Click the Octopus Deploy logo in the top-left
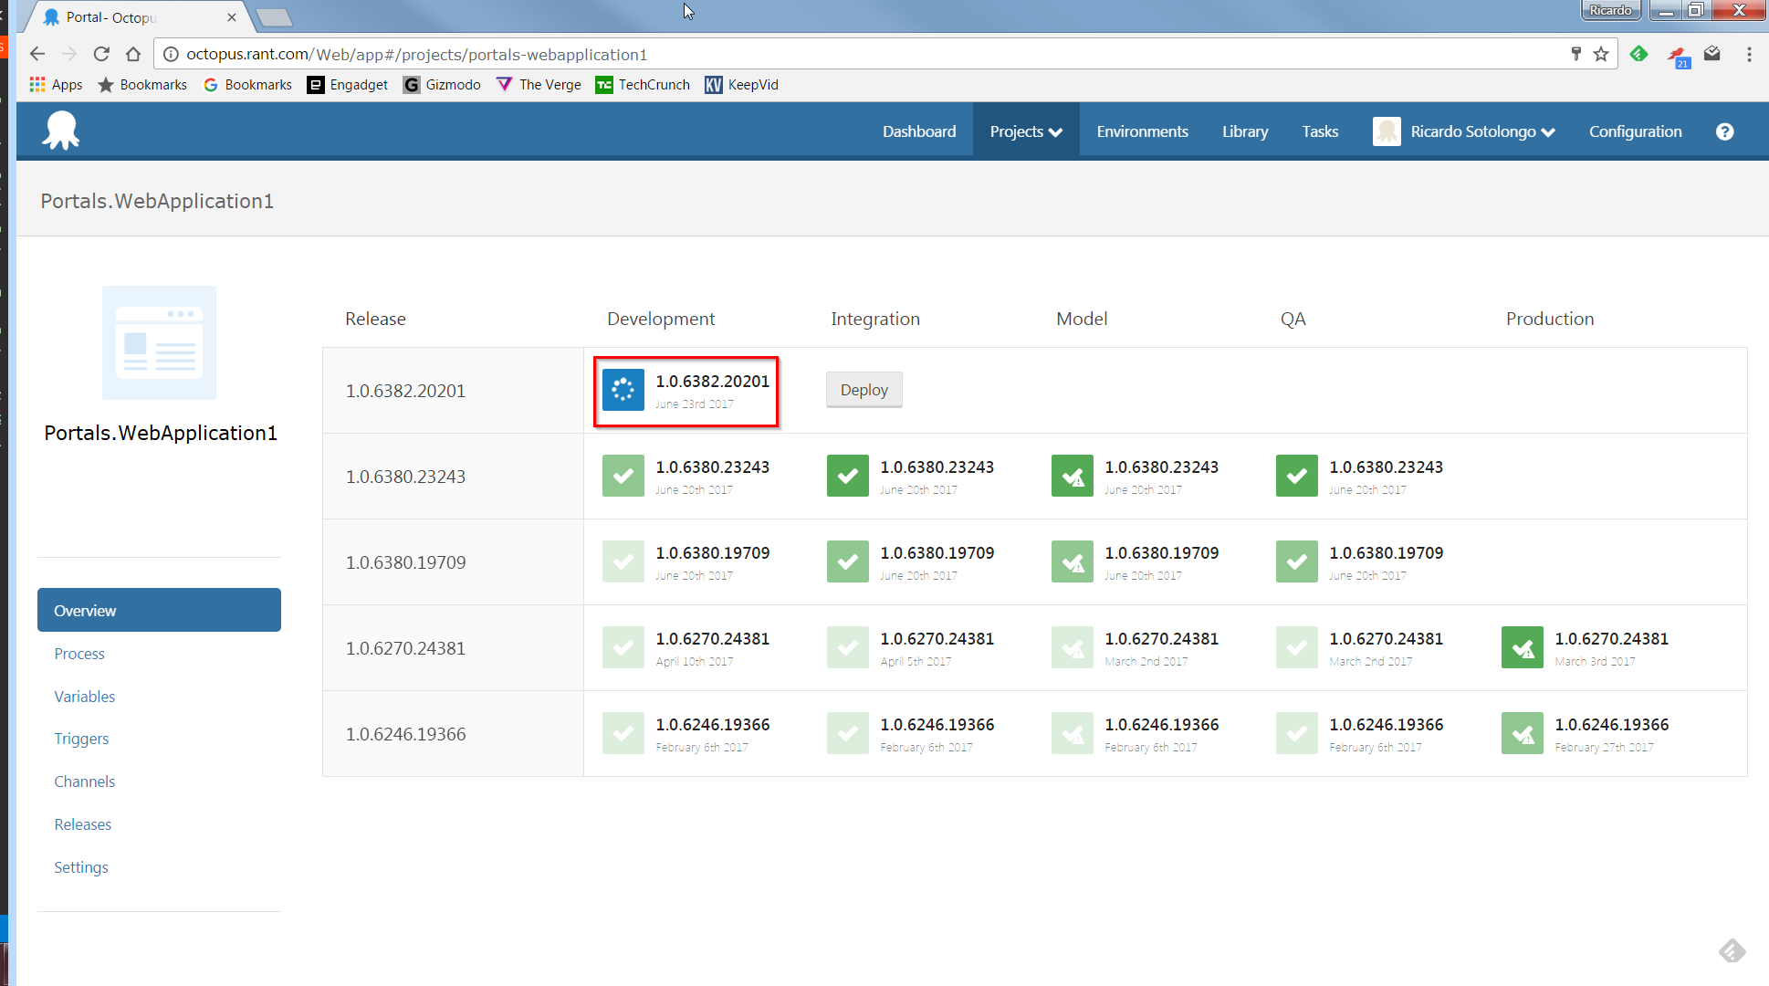Image resolution: width=1769 pixels, height=986 pixels. click(61, 130)
